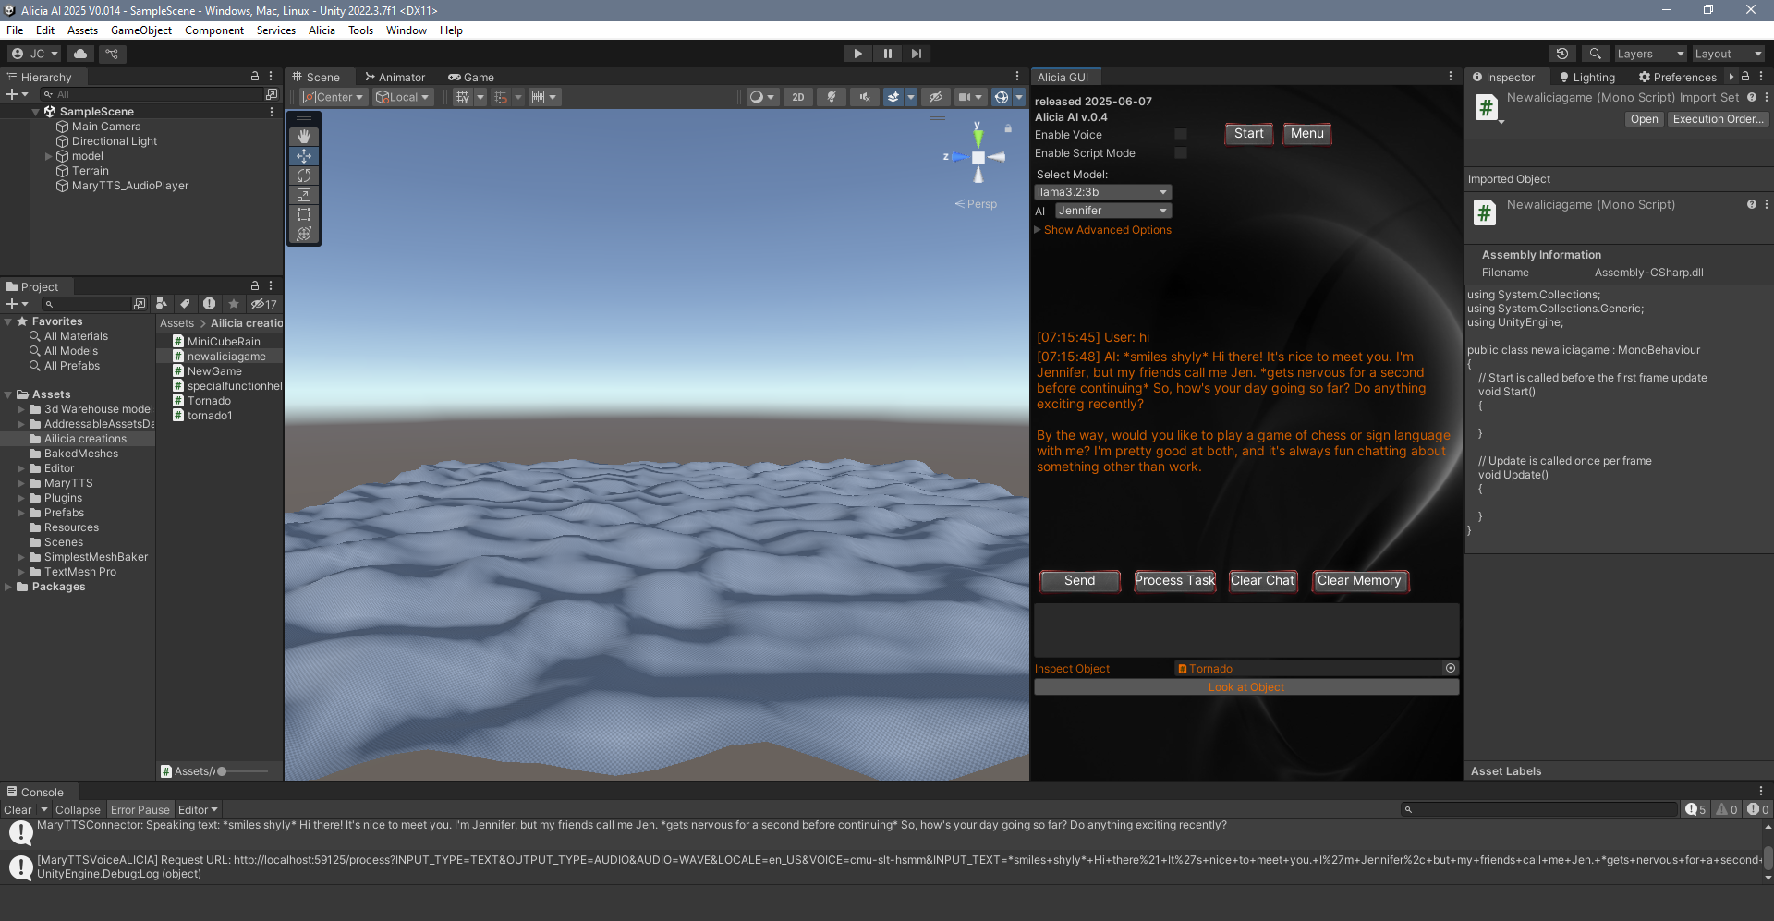
Task: Expand the 3d Warehouse model folder
Action: point(21,409)
